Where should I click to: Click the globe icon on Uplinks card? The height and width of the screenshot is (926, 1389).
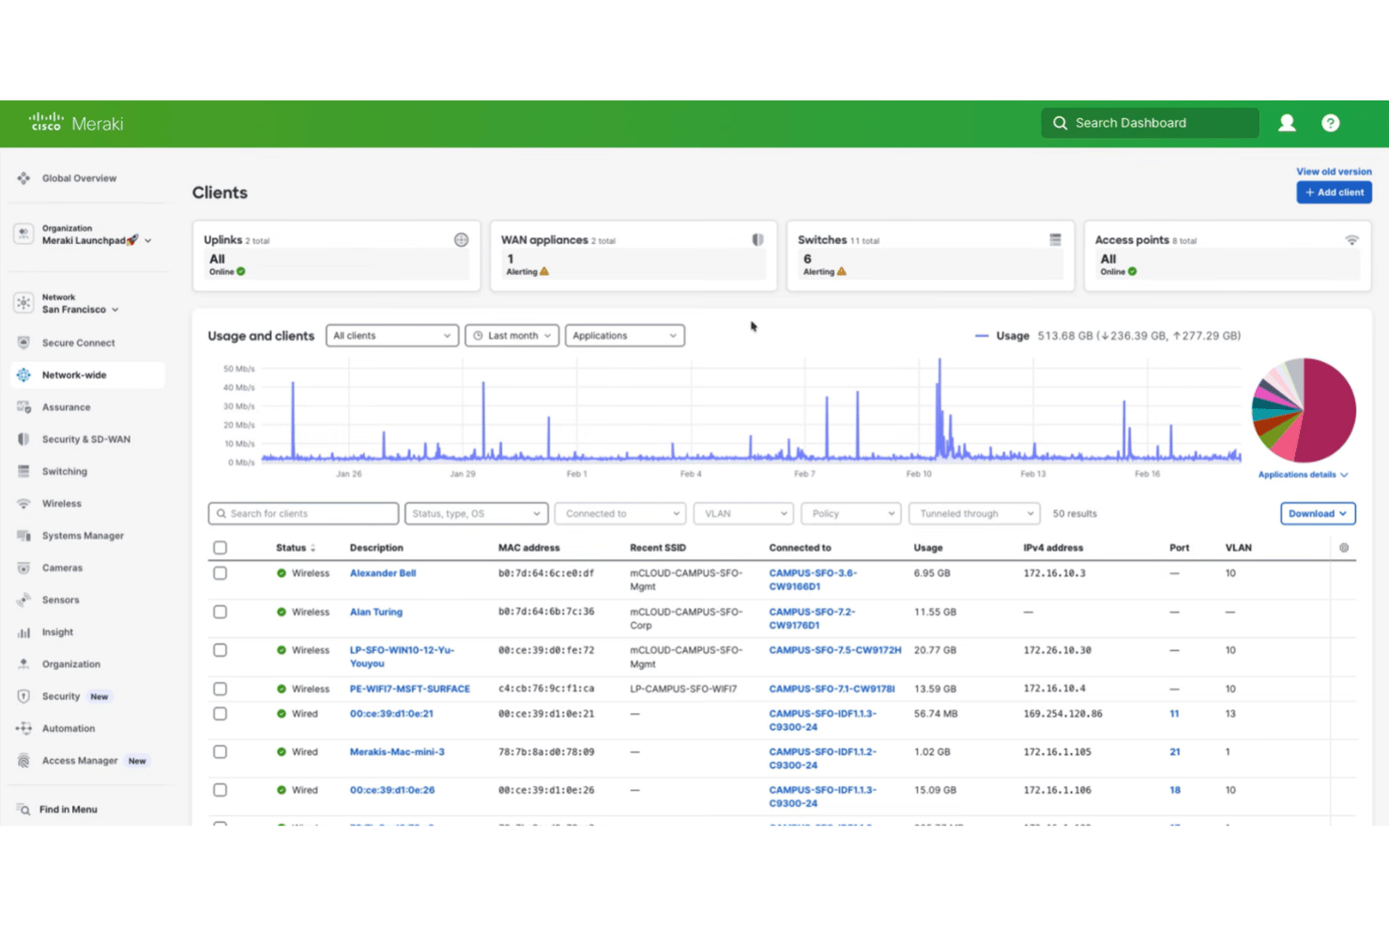[461, 239]
